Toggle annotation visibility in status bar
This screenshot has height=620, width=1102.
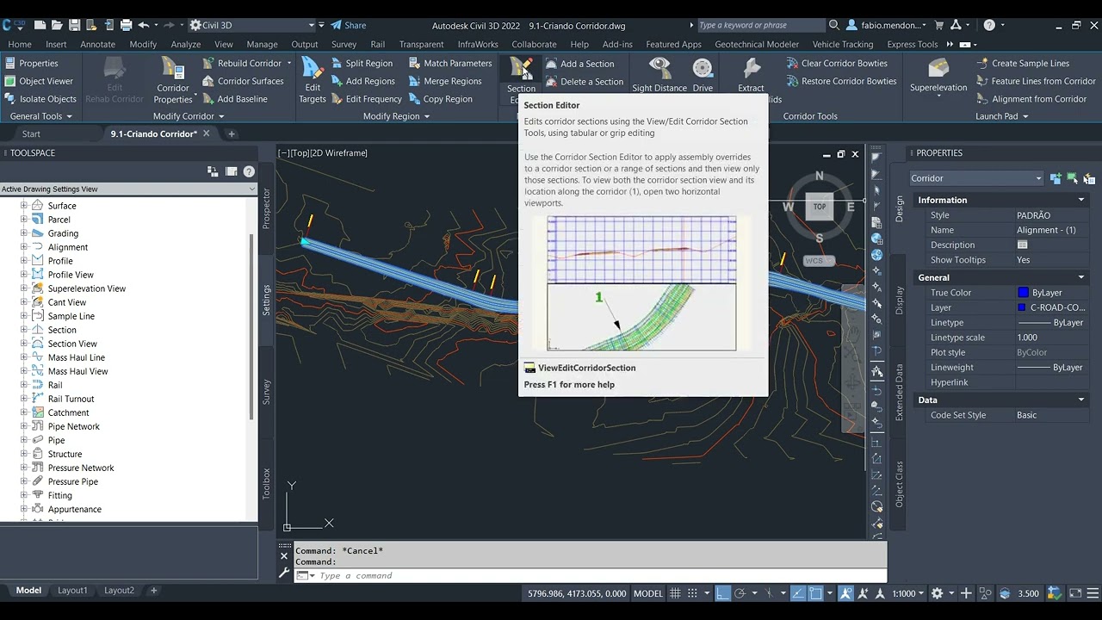846,593
